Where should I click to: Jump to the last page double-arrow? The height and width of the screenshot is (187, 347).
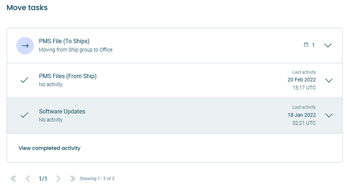(x=72, y=179)
